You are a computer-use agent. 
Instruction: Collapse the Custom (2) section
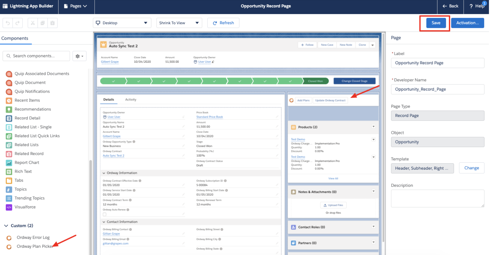point(6,226)
